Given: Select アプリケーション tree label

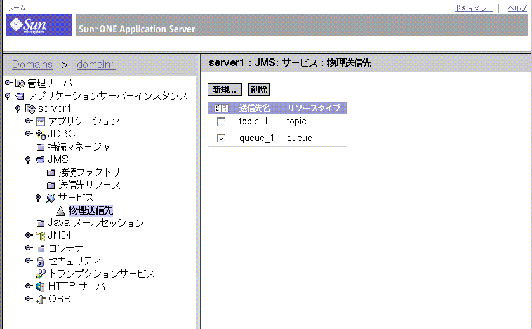Looking at the screenshot, I should pyautogui.click(x=84, y=121).
